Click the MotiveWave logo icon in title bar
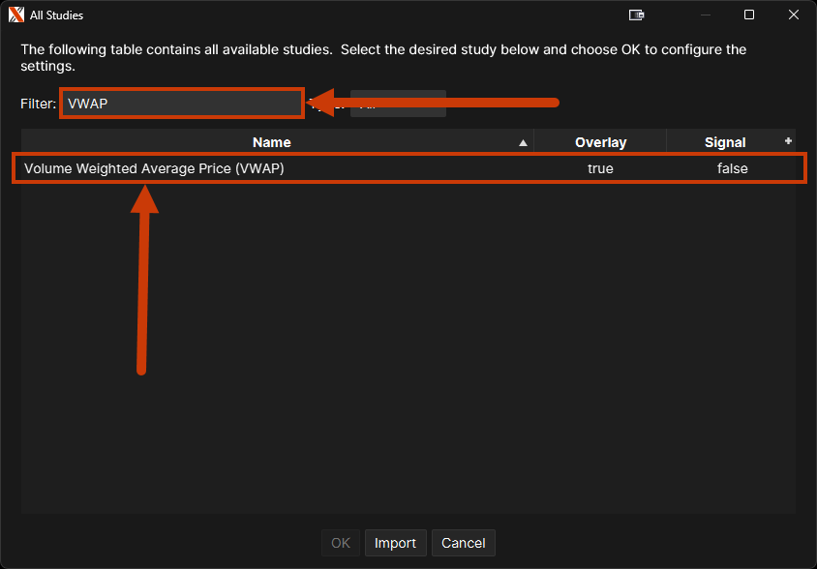The width and height of the screenshot is (817, 569). (15, 15)
